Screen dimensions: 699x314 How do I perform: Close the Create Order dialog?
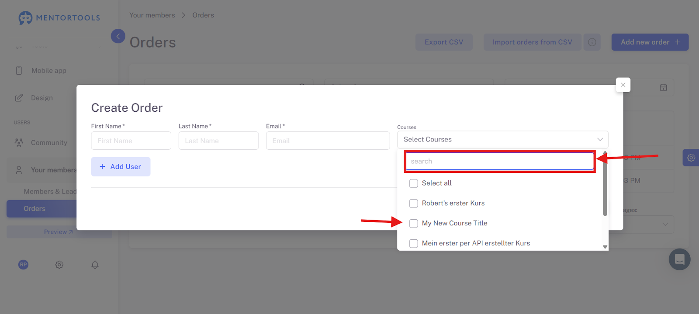click(623, 85)
